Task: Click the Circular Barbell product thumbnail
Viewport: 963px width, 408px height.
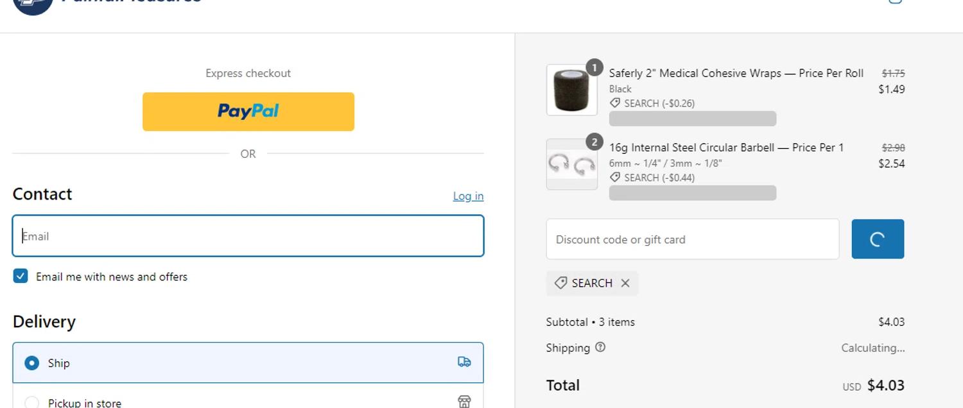Action: coord(571,165)
